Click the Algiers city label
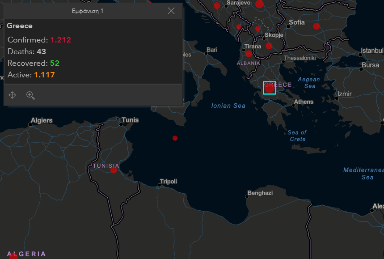The width and height of the screenshot is (384, 259). pos(42,120)
